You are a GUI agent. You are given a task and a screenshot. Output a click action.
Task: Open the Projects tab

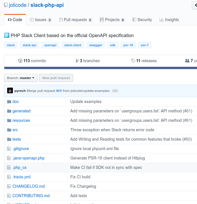(x=112, y=20)
